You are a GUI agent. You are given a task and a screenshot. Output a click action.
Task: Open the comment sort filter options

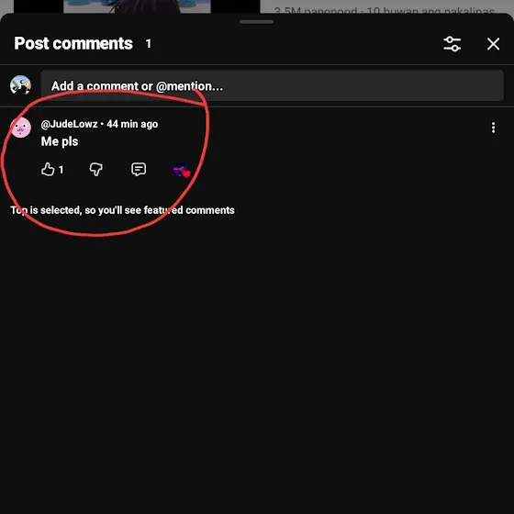pyautogui.click(x=452, y=44)
